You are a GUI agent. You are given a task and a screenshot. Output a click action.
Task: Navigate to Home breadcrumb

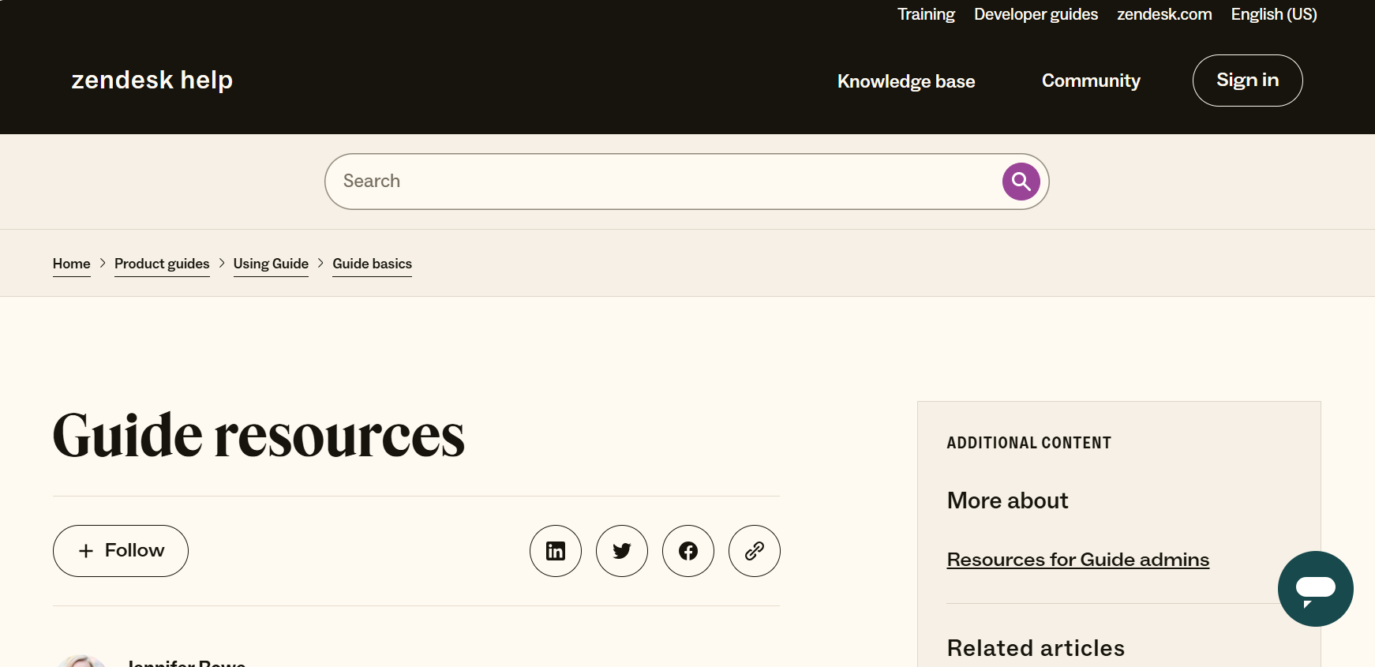72,264
